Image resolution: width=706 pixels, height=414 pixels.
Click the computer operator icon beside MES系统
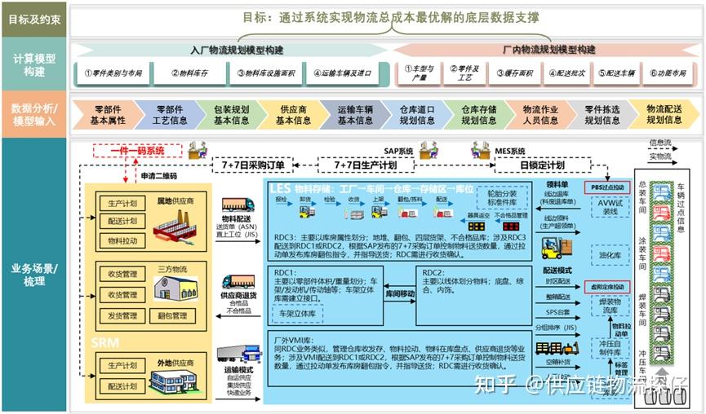[481, 150]
